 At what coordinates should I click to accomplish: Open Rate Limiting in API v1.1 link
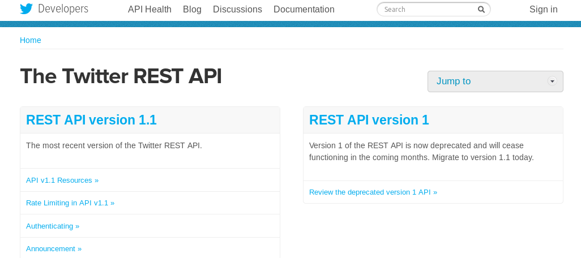[70, 203]
